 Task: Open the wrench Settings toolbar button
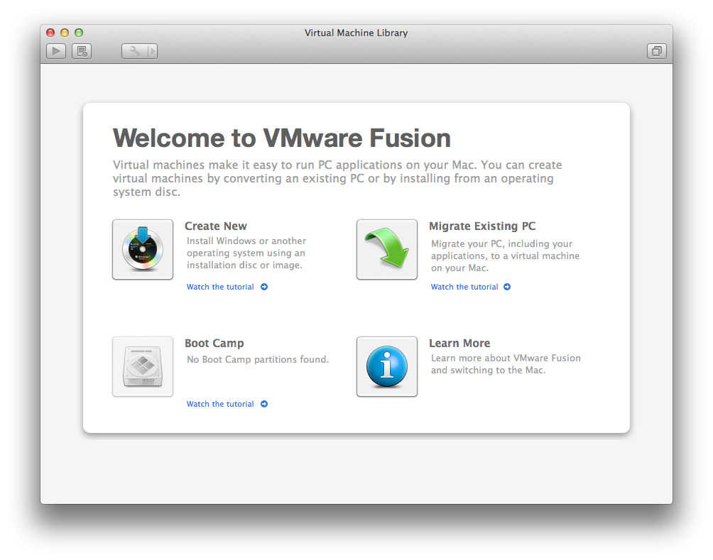pos(134,51)
